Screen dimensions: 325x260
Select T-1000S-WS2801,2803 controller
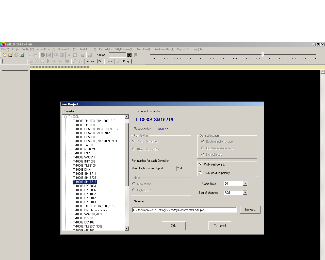click(x=88, y=214)
